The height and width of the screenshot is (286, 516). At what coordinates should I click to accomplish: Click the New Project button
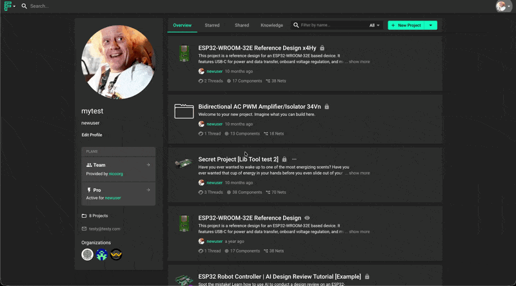(x=406, y=25)
